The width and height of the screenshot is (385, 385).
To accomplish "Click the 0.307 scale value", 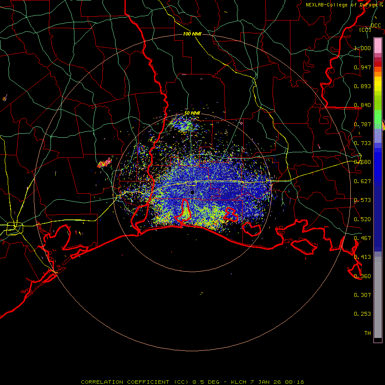I will click(x=362, y=295).
